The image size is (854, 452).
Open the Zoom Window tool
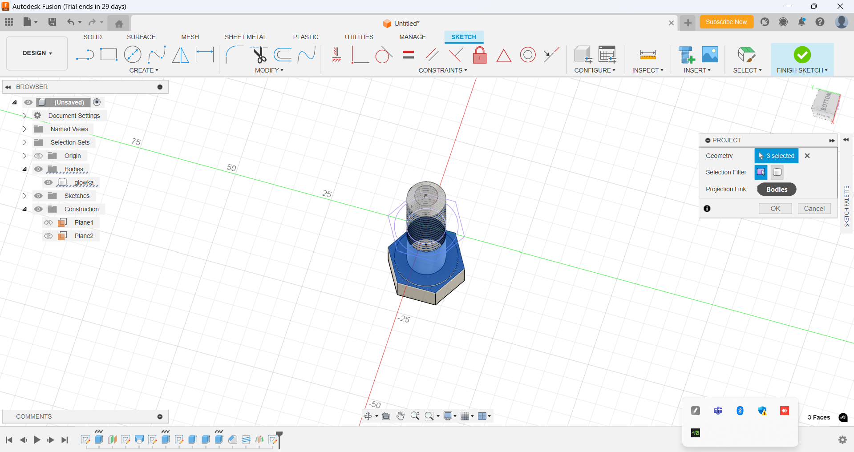tap(429, 416)
